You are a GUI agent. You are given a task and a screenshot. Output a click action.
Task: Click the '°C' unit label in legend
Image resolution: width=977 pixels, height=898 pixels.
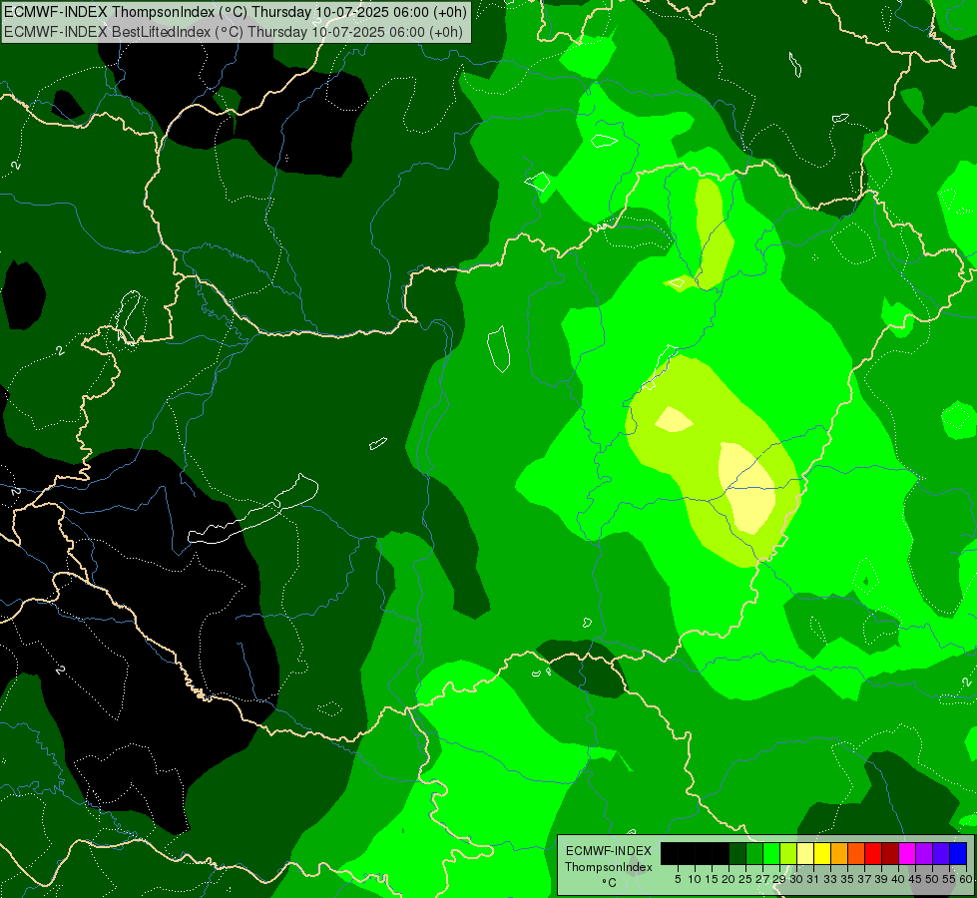[x=610, y=883]
